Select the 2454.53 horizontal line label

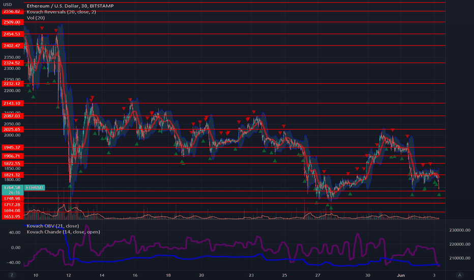tap(12, 34)
